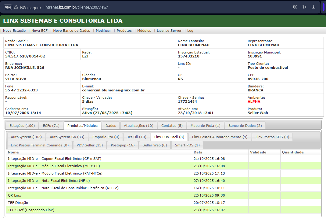Click the VPN badge in address bar

8,7
